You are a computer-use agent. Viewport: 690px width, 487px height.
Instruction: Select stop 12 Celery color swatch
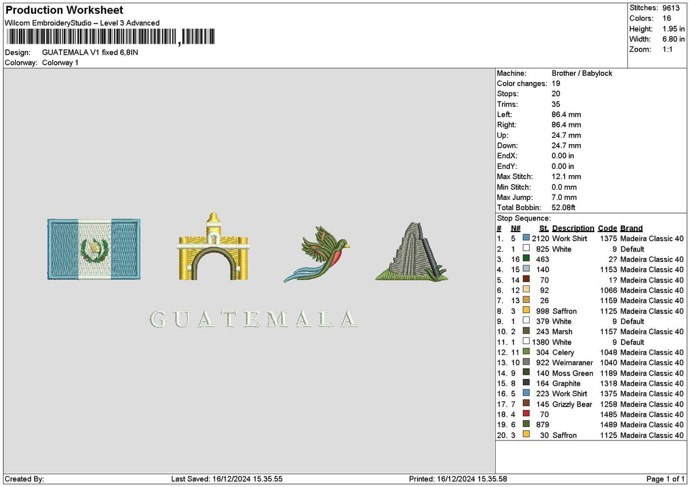click(x=526, y=351)
